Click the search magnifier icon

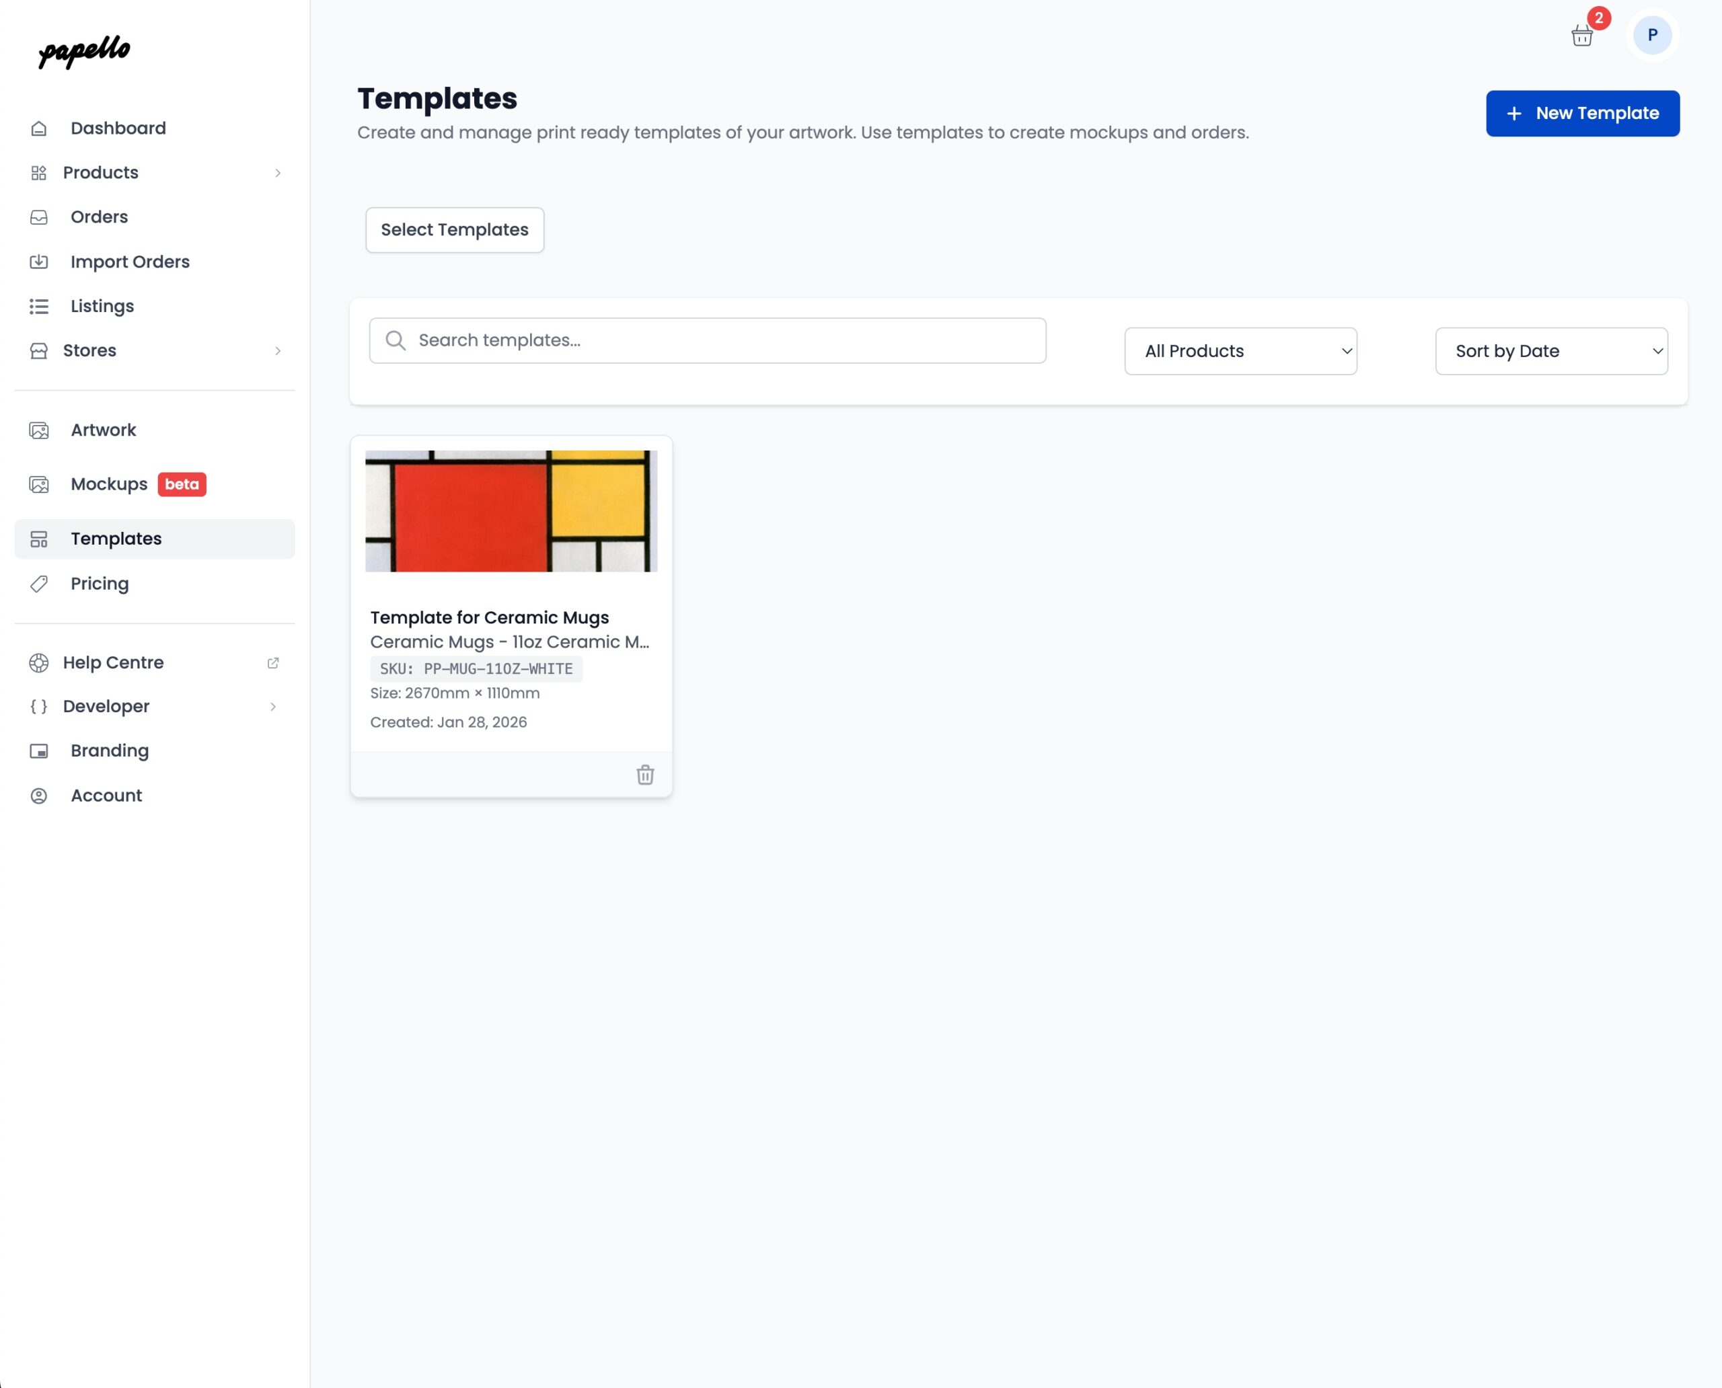(x=395, y=340)
